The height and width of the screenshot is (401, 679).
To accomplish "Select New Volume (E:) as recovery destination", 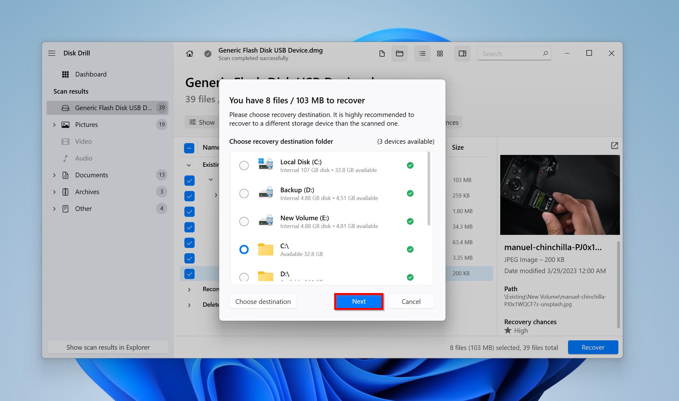I will [244, 221].
